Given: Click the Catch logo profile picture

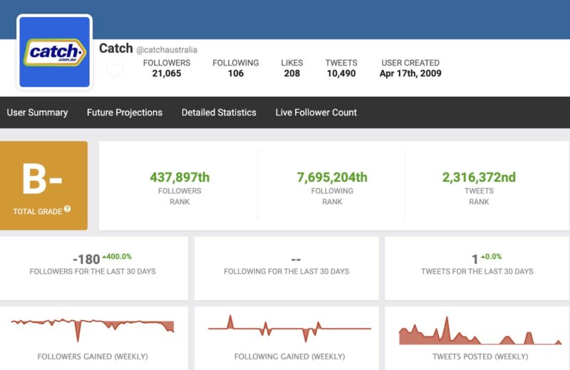Looking at the screenshot, I should tap(55, 53).
